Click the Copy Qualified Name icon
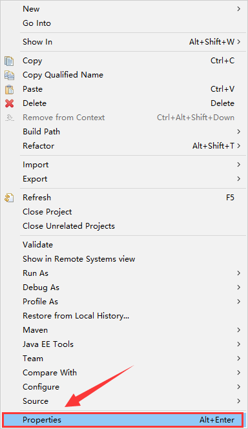 click(9, 75)
